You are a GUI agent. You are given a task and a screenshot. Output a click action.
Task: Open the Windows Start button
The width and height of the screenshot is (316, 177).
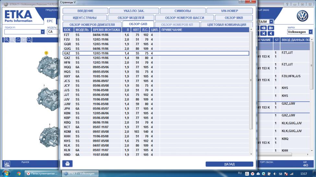pyautogui.click(x=6, y=173)
